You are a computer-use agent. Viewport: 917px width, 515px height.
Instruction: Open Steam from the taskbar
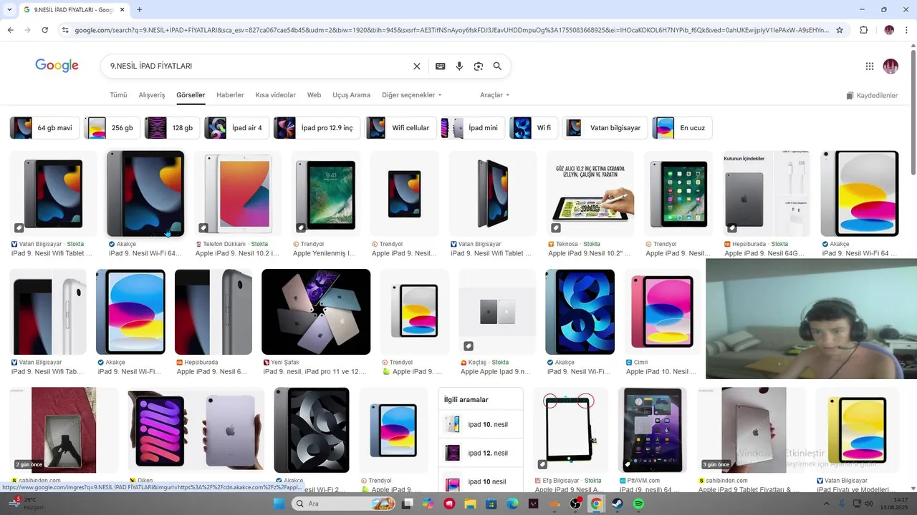(617, 504)
